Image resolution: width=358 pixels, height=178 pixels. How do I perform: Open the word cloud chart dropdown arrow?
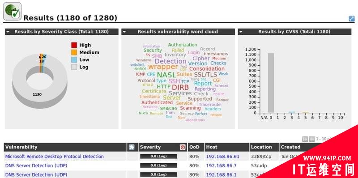pos(124,32)
